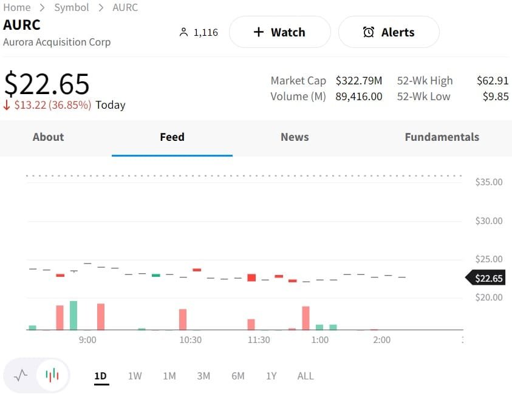This screenshot has width=512, height=397.
Task: Select the 1D time range
Action: 100,376
